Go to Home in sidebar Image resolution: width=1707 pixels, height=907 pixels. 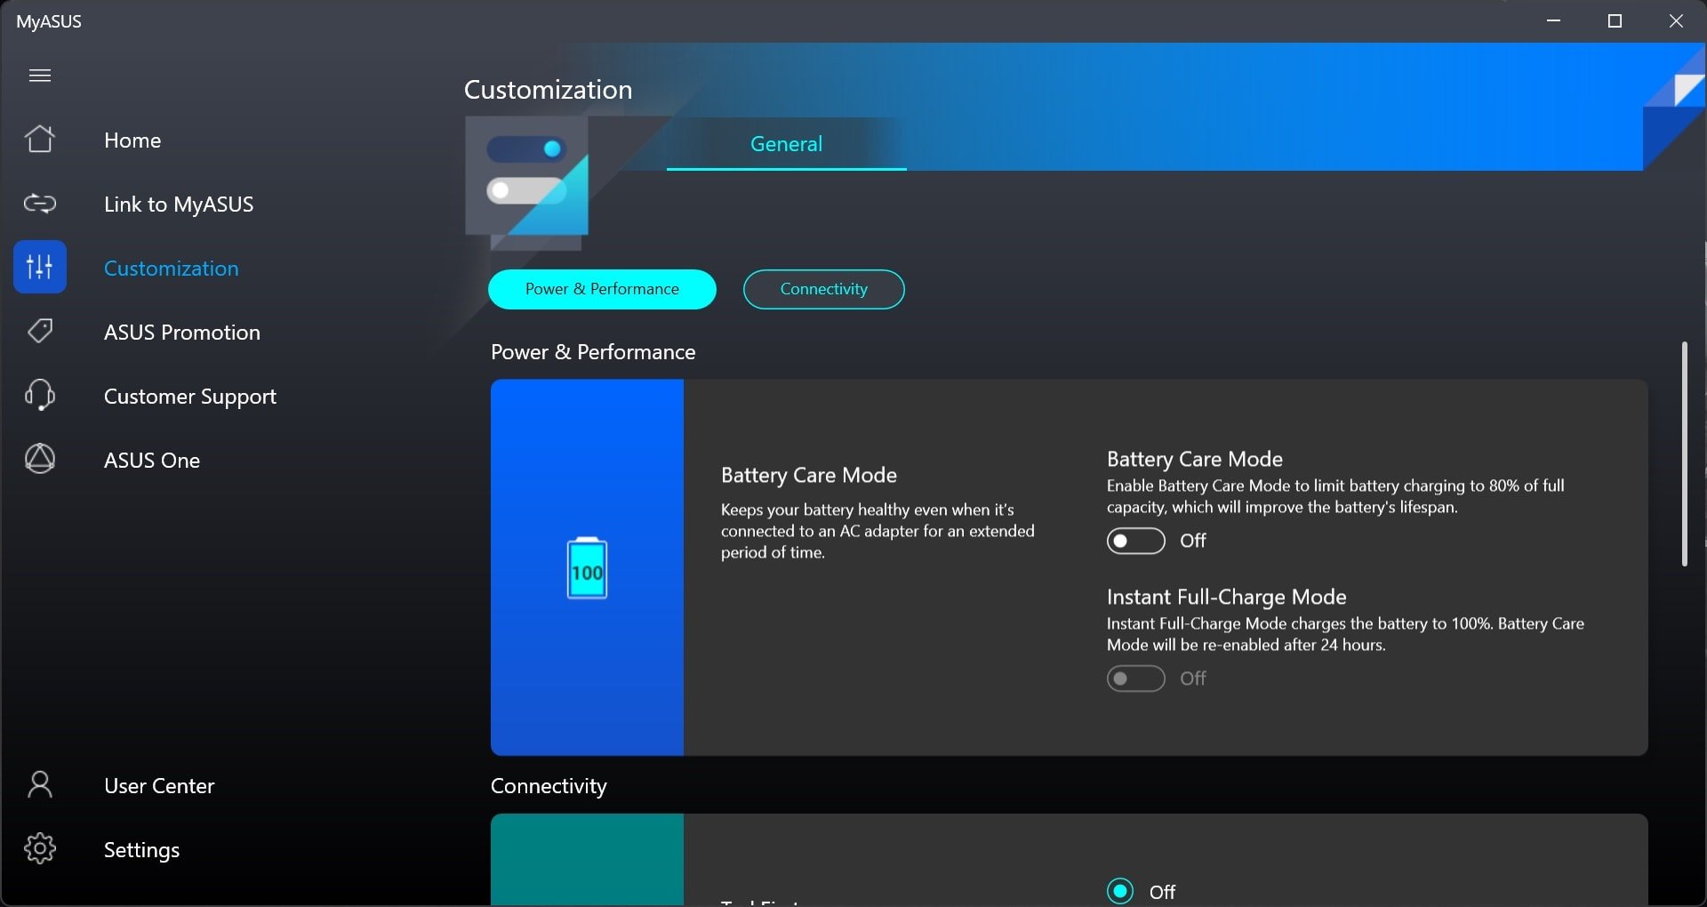coord(132,140)
